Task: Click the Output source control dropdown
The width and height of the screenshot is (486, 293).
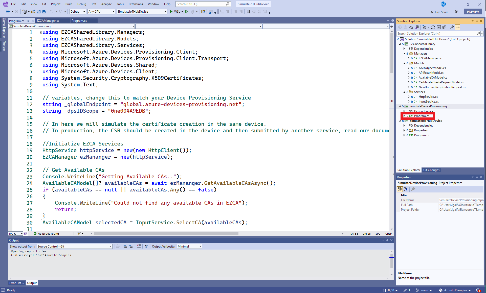Action: point(75,247)
